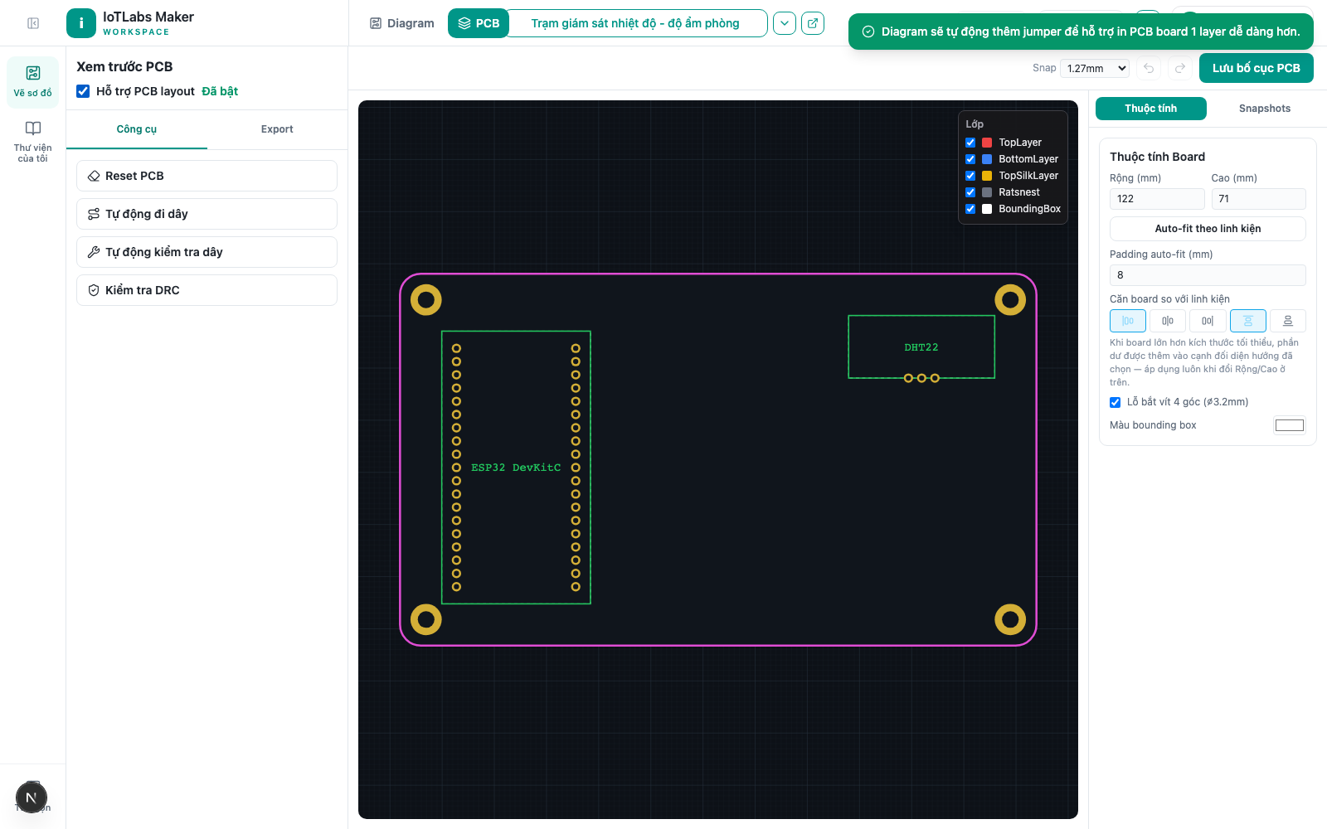Open Màu bounding box color picker

(x=1290, y=425)
